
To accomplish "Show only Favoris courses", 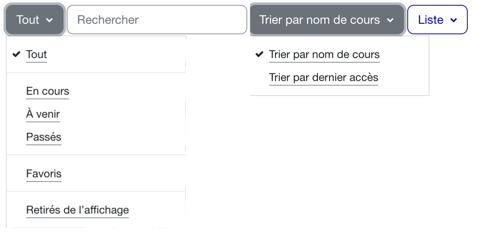I will tap(44, 174).
